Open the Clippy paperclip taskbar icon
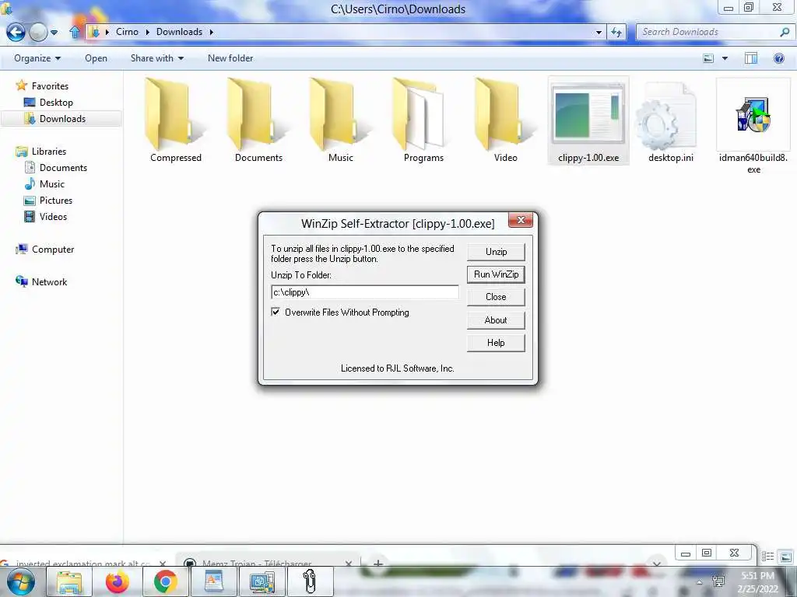This screenshot has width=797, height=597. coord(310,581)
